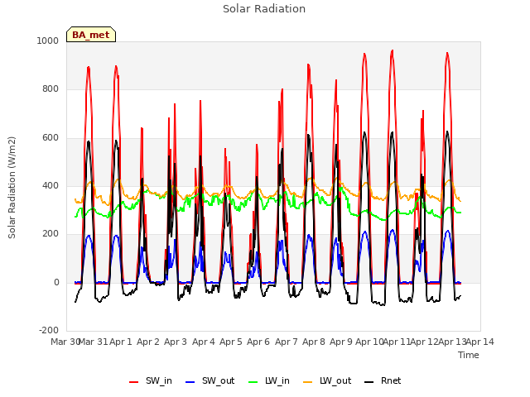Click the Apr 11 SW_in peak

[x=392, y=50]
